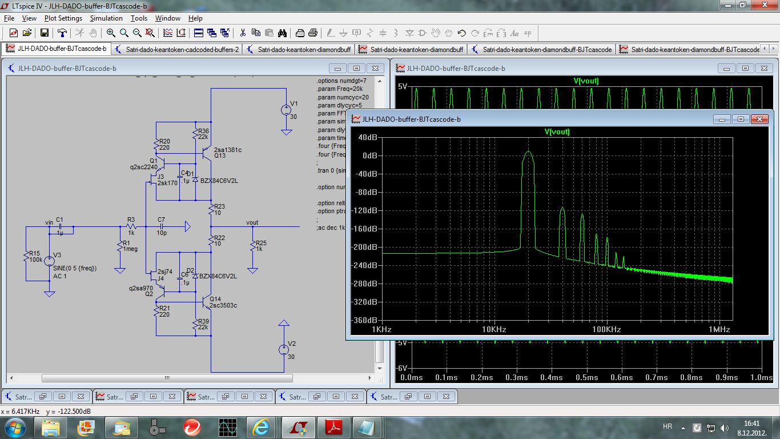The image size is (780, 439).
Task: Switch to Satri-dado-keantoken-diamondbuff-BJTcascode schematic tab
Action: [542, 49]
